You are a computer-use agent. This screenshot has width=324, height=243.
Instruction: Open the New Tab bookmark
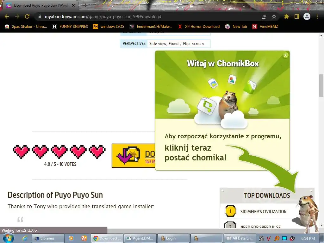click(236, 27)
